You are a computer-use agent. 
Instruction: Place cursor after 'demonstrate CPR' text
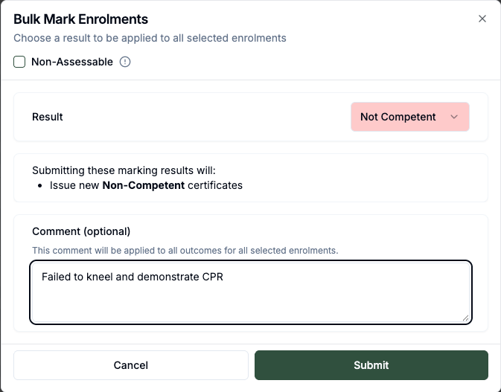click(224, 277)
